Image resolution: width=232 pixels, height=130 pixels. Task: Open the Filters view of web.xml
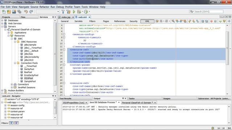pos(92,21)
